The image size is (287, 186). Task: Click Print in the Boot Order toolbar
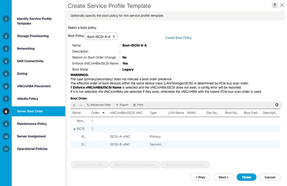click(138, 105)
